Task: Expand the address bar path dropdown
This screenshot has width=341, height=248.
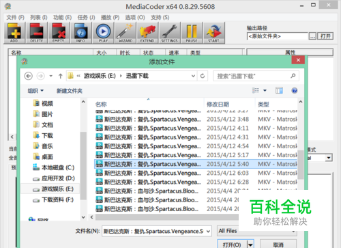Action: click(193, 76)
